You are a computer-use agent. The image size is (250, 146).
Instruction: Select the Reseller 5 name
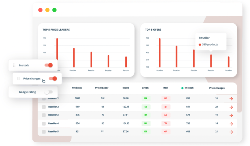click(53, 132)
